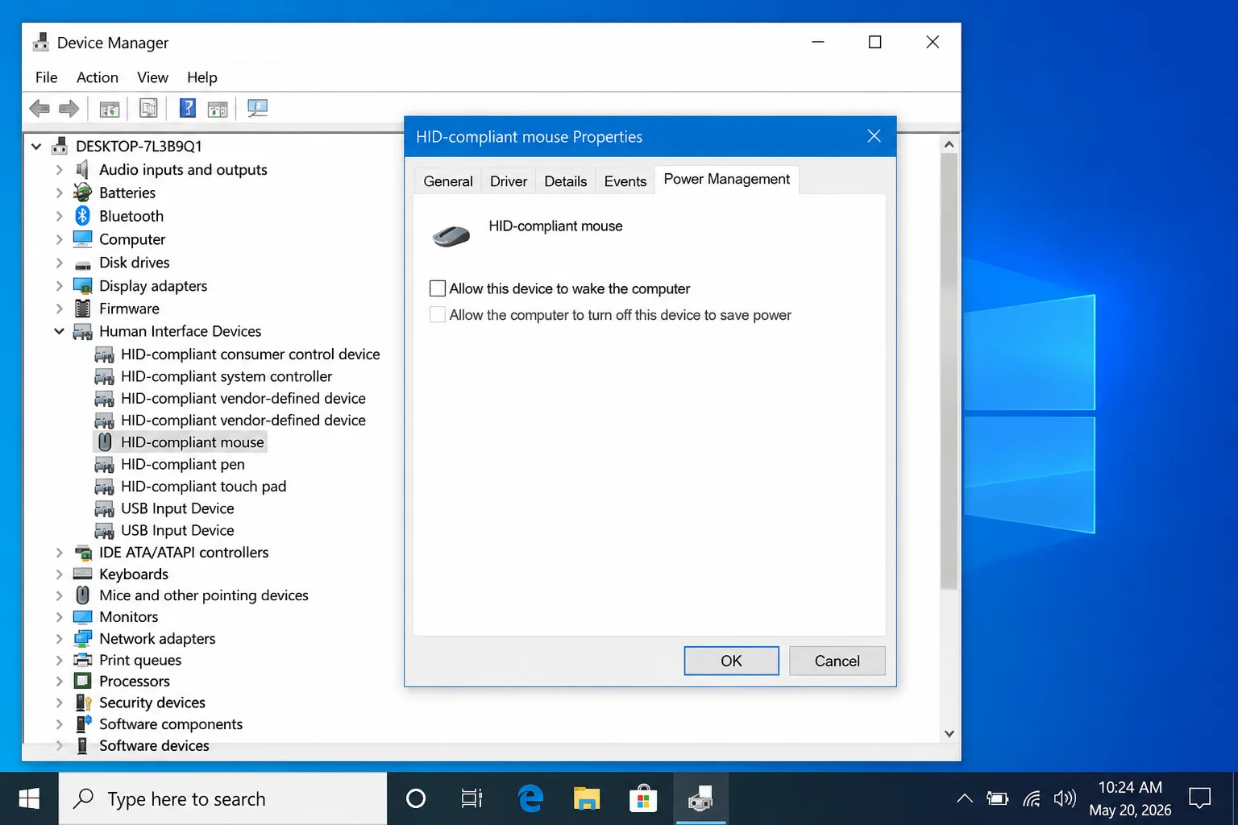Viewport: 1238px width, 825px height.
Task: Click the Properties toolbar icon
Action: click(148, 108)
